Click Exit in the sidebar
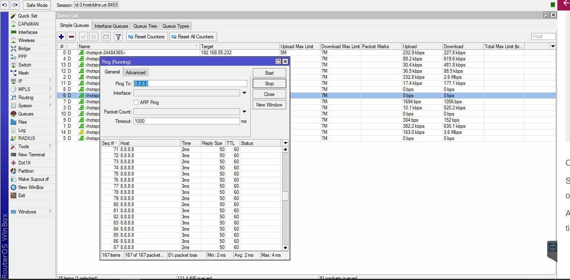570x280 pixels. pyautogui.click(x=21, y=196)
